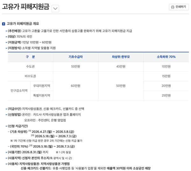Select the (사용처) 지역사랑상품권 가맹점 line

pyautogui.click(x=39, y=164)
